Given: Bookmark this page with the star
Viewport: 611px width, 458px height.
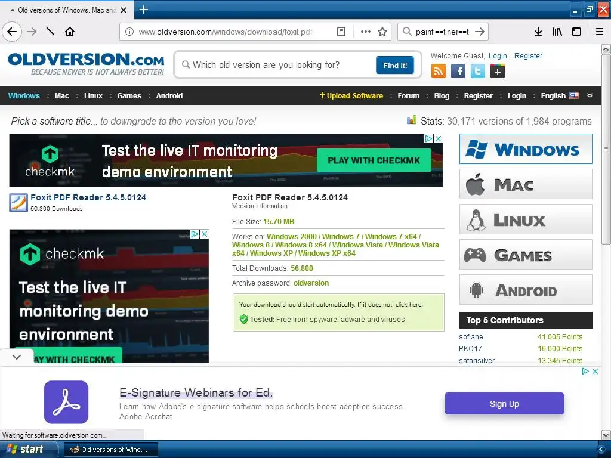Looking at the screenshot, I should click(382, 32).
